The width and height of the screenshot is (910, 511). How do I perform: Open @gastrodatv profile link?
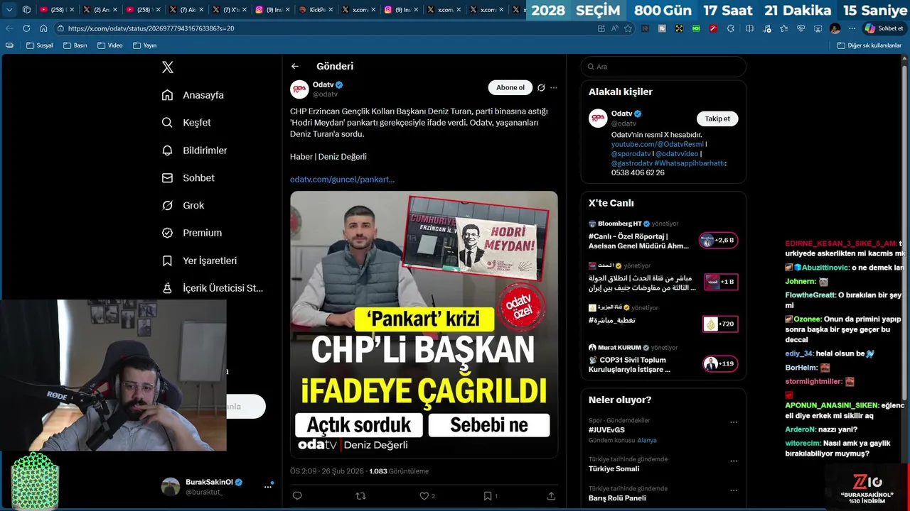tap(631, 163)
